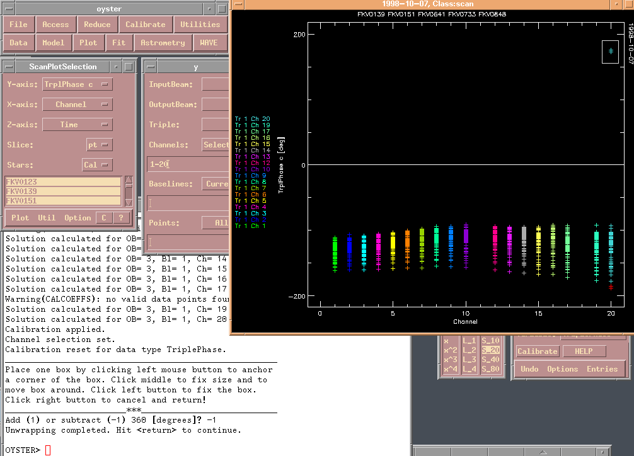Open the y window menu button
The height and width of the screenshot is (456, 634).
point(149,66)
